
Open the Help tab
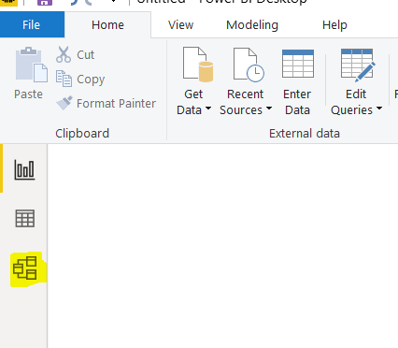pyautogui.click(x=334, y=24)
